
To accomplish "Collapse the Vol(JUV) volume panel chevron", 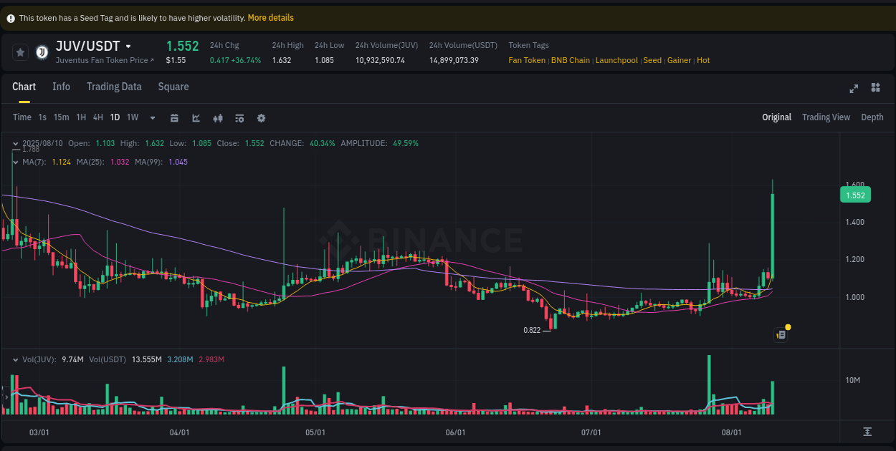I will (x=16, y=359).
